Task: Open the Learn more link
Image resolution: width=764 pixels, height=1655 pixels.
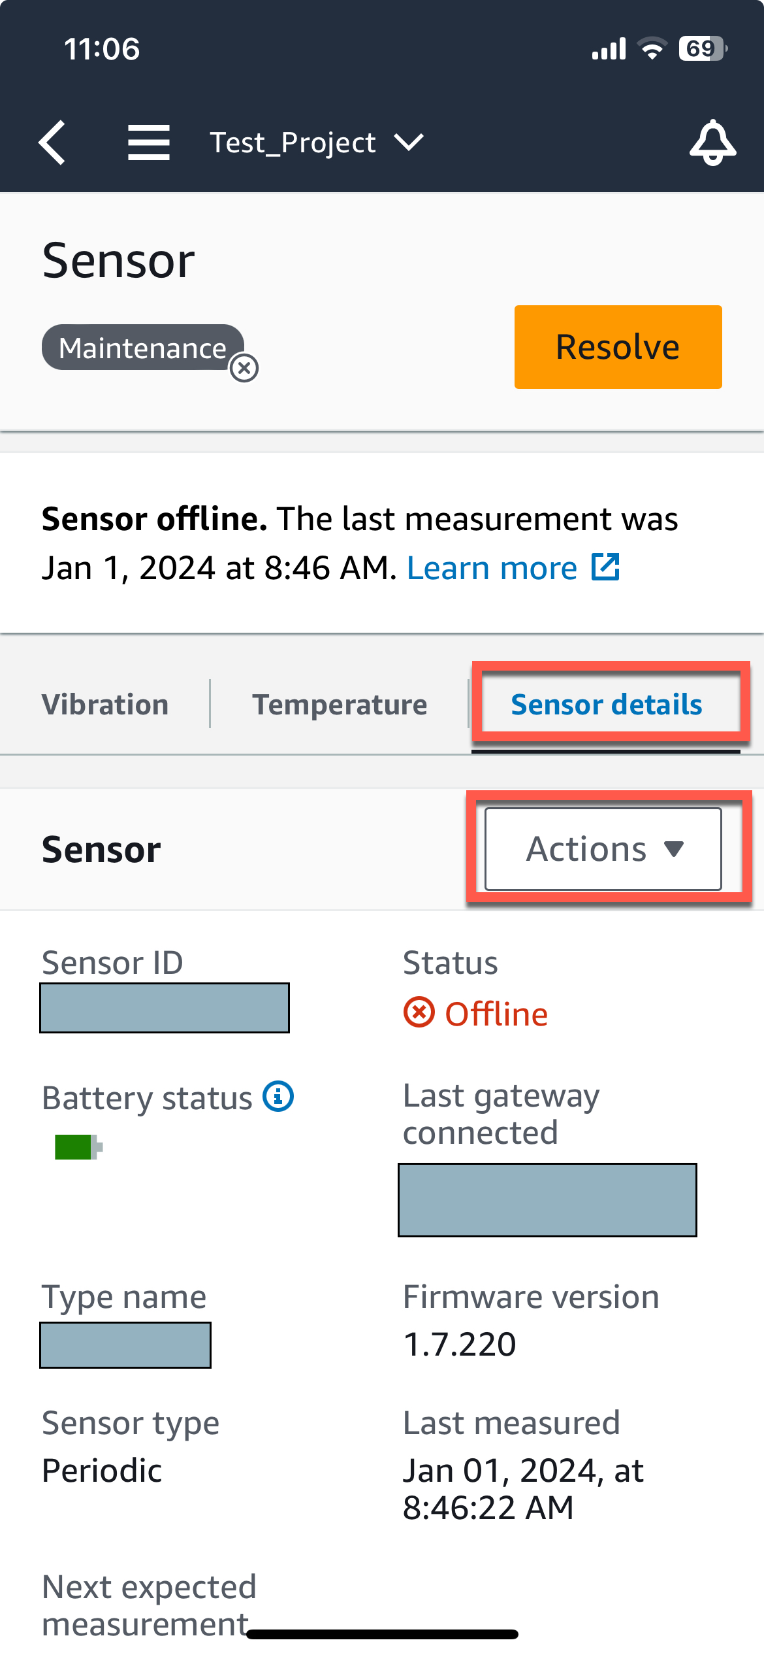Action: [492, 567]
